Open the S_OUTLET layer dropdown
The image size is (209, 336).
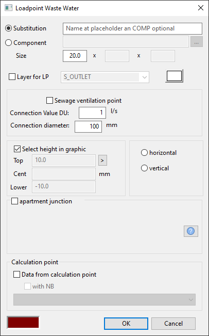click(105, 77)
